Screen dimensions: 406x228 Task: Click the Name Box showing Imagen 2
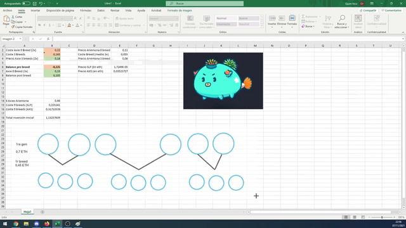tap(10, 39)
